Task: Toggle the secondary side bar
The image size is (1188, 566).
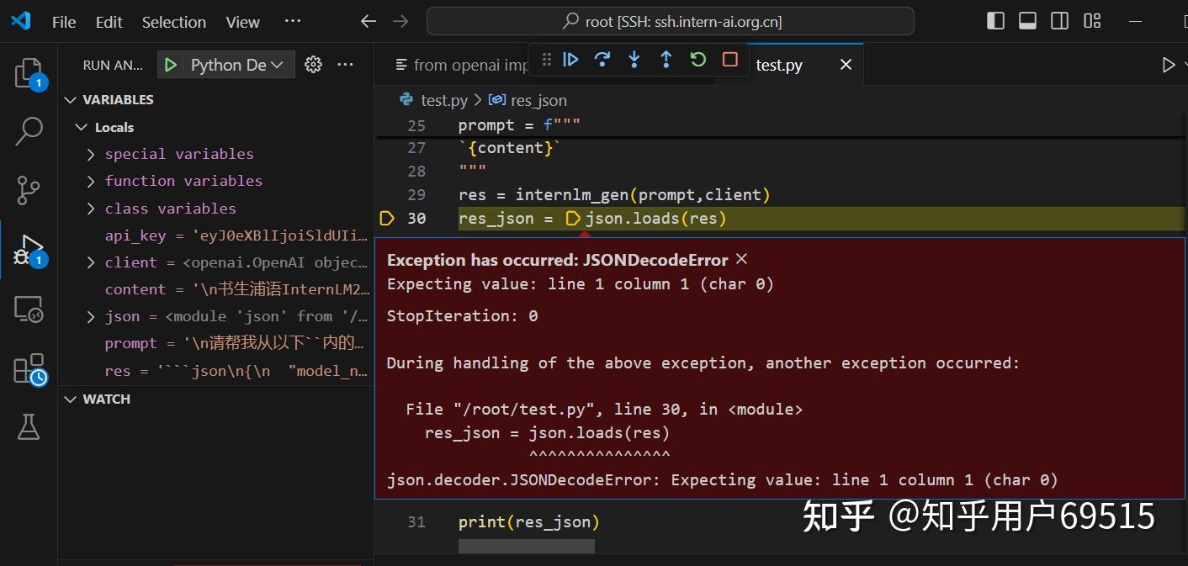Action: tap(1059, 20)
